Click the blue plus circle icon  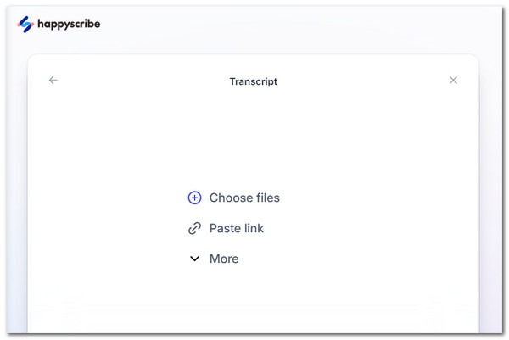[194, 198]
